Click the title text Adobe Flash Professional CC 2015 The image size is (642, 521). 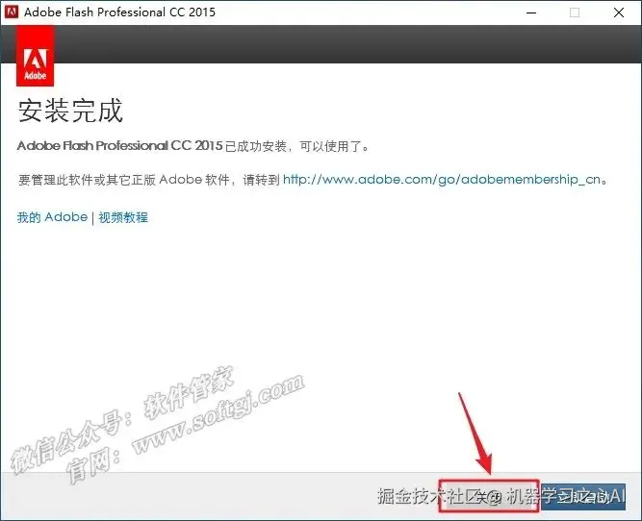click(119, 12)
